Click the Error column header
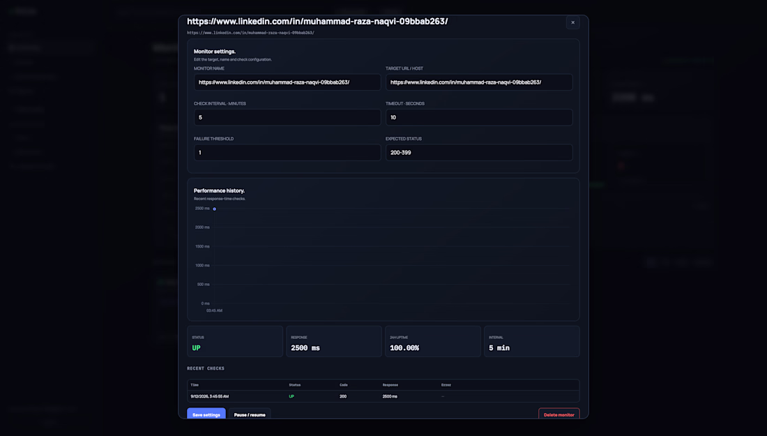This screenshot has height=436, width=767. [446, 385]
